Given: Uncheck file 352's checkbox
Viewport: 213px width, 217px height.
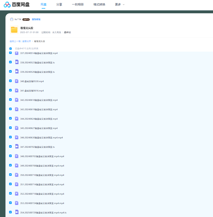Looking at the screenshot, I should pyautogui.click(x=10, y=194).
